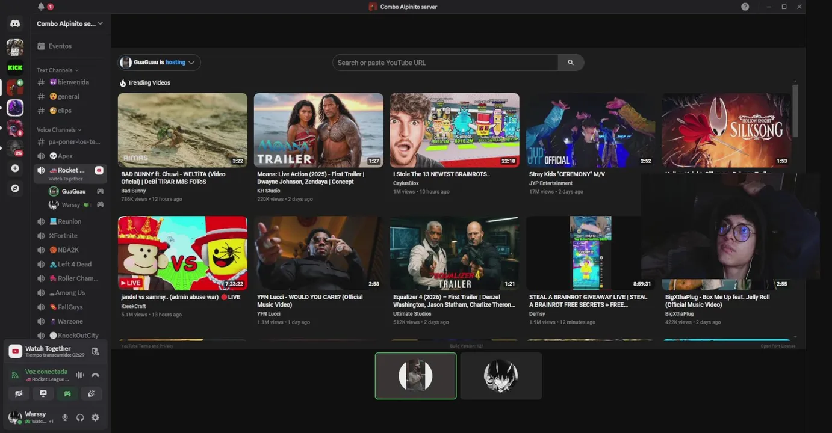Toggle the camera on or off
Viewport: 832px width, 433px height.
tap(19, 394)
